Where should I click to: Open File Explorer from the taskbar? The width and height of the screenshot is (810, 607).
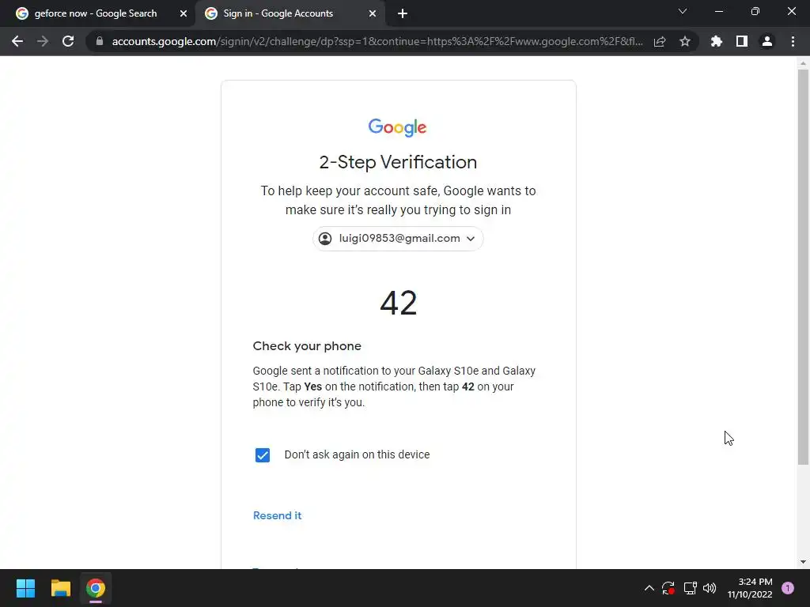[60, 588]
